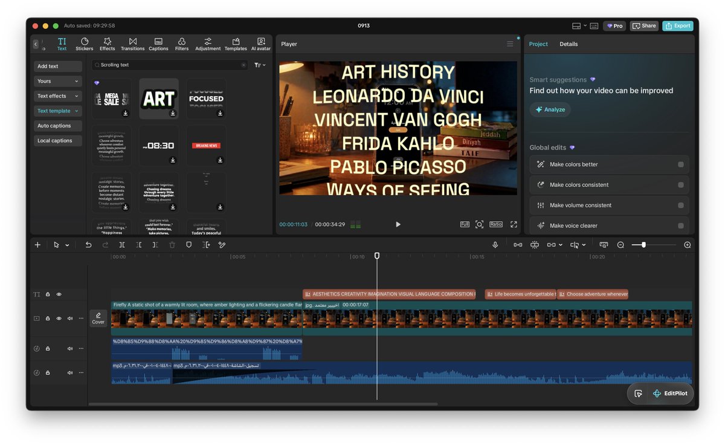Click the Scrolling text search field
Screen dimensions: 725x445
click(x=170, y=65)
